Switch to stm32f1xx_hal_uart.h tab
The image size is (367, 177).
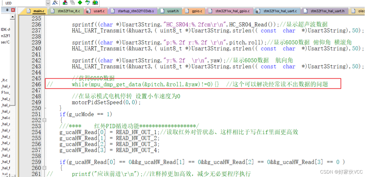point(324,11)
